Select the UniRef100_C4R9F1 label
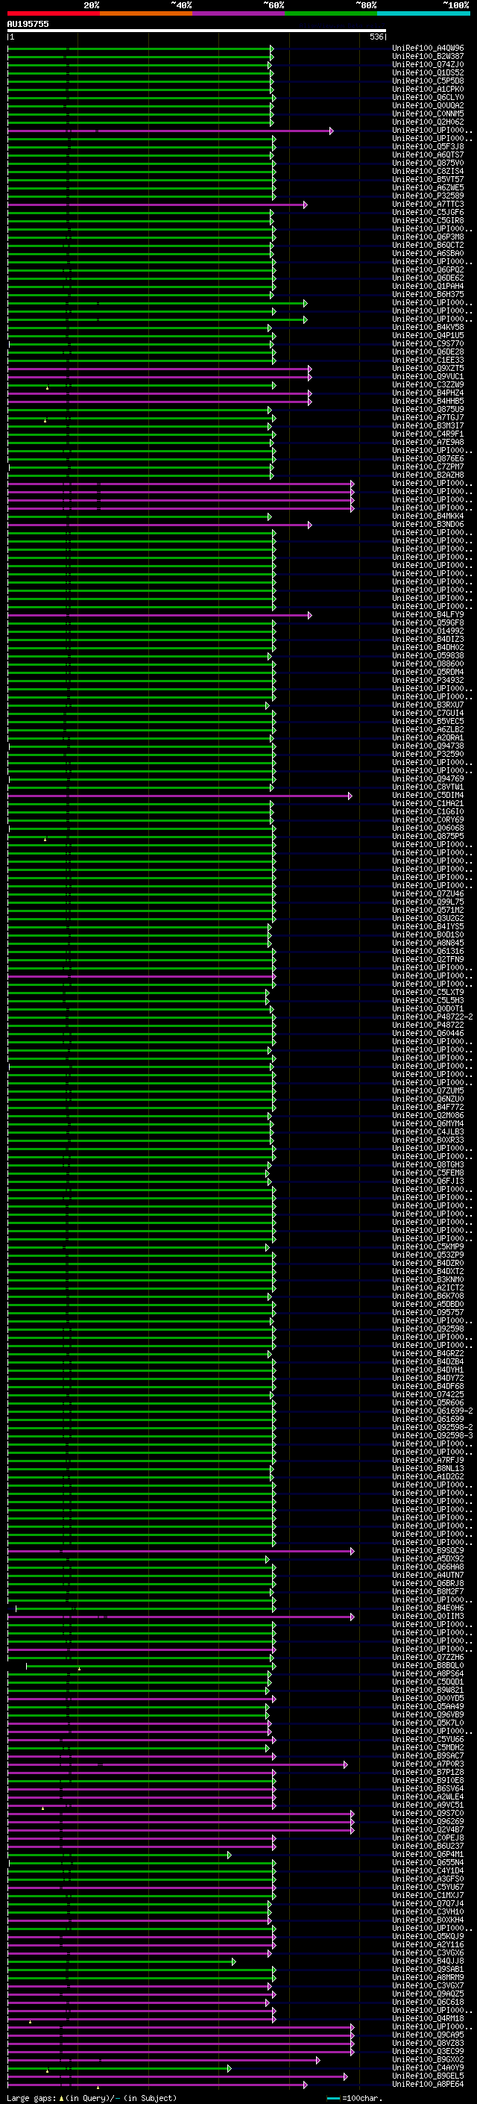Screen dimensions: 477x2104 pos(428,434)
